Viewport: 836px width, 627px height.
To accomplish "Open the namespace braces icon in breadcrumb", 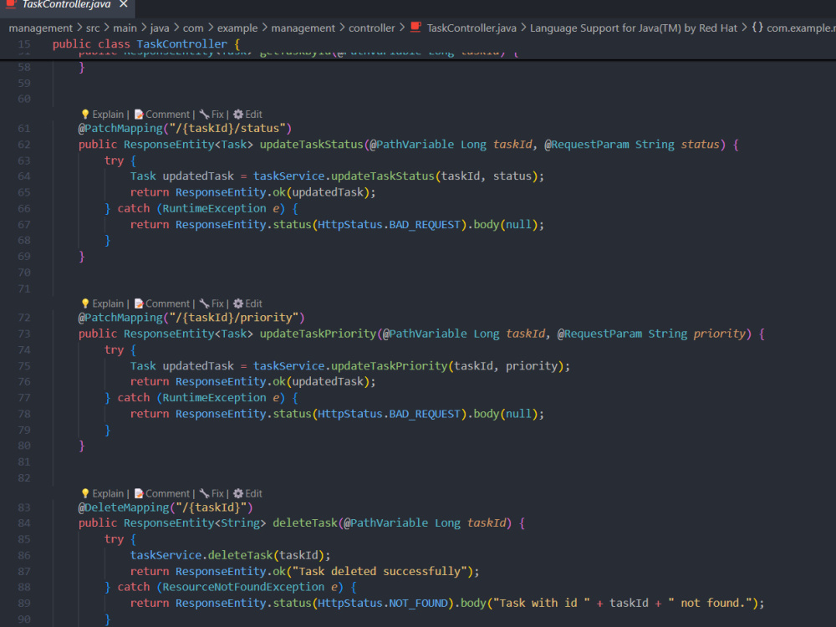I will 757,28.
